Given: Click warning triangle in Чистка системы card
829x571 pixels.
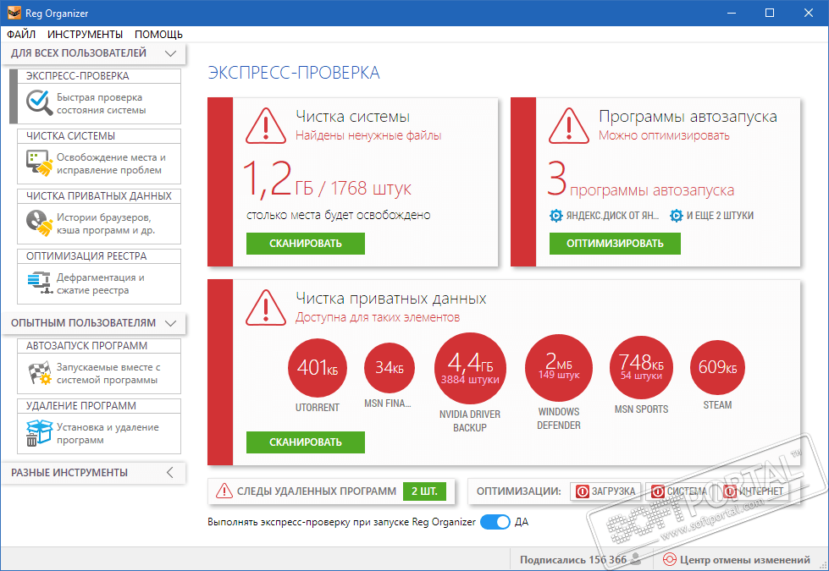Looking at the screenshot, I should 266,127.
